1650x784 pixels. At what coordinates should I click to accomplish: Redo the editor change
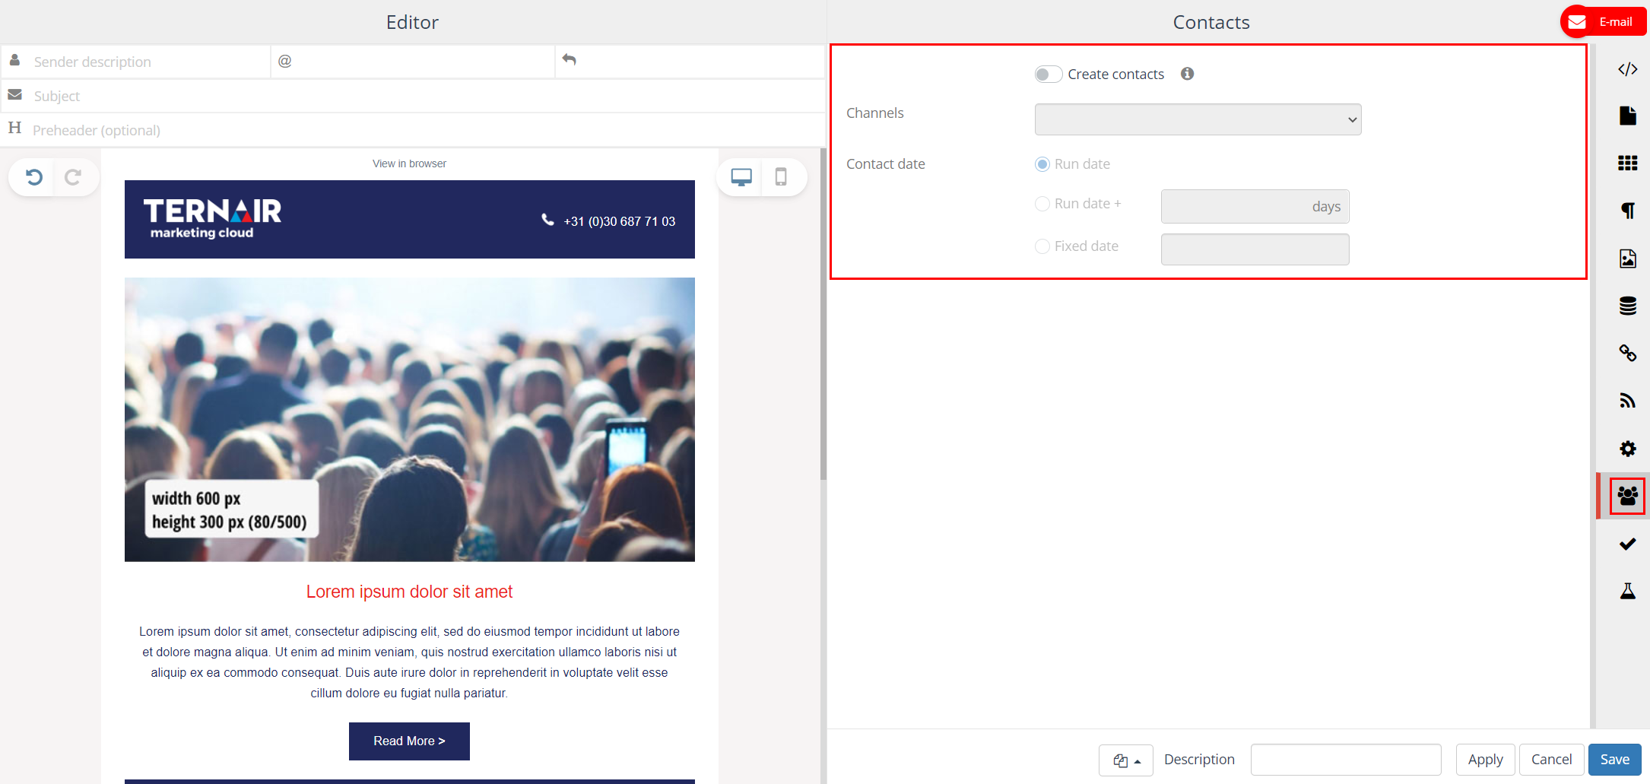[73, 177]
